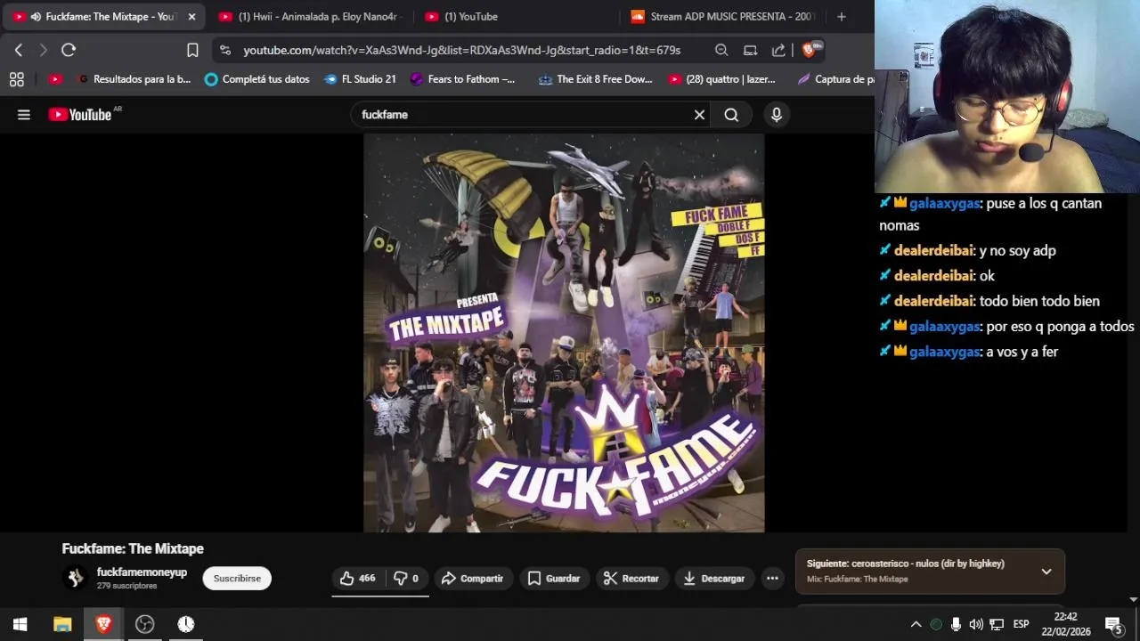Viewport: 1140px width, 641px height.
Task: Clear the search box with the X
Action: click(699, 115)
